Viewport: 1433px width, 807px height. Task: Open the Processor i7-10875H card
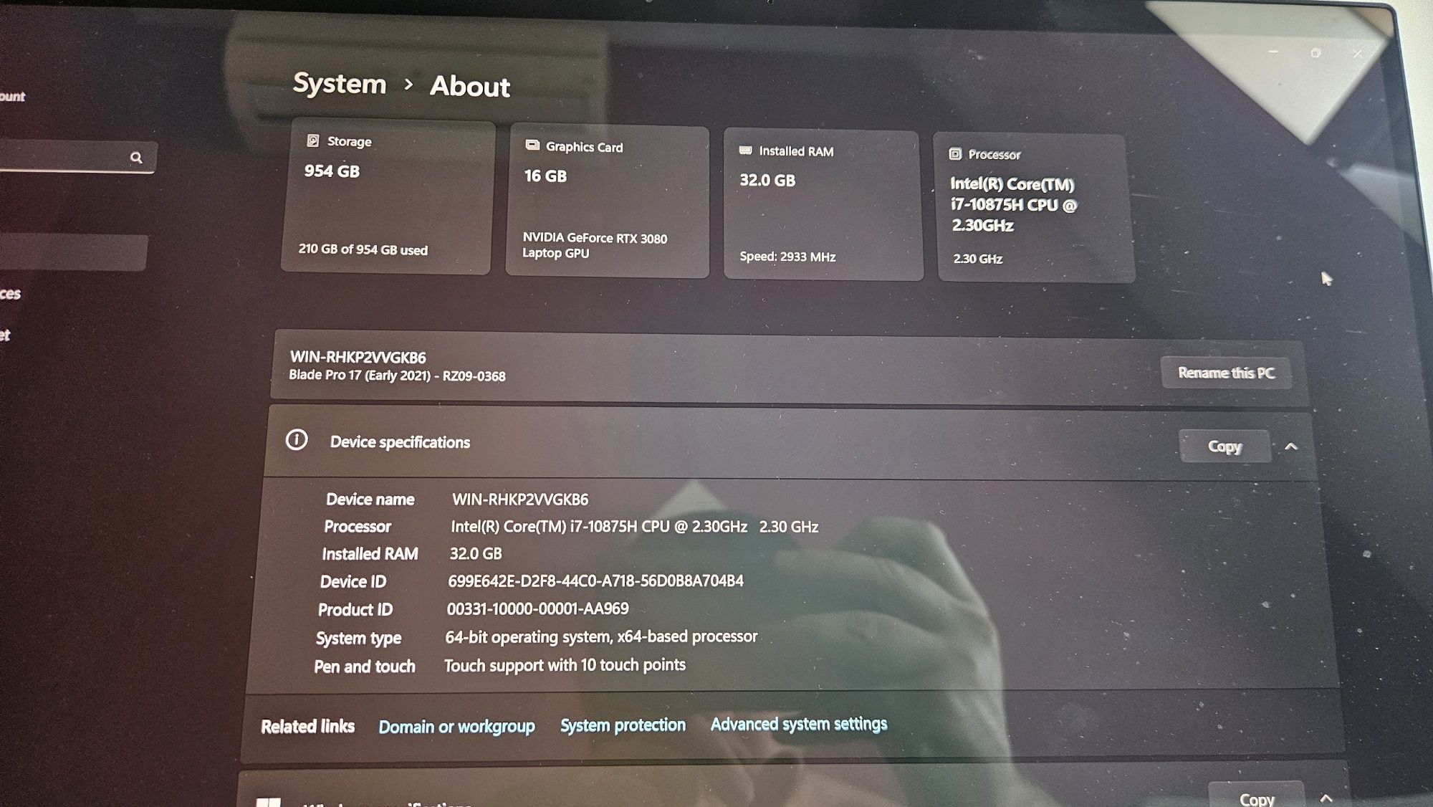point(1035,208)
